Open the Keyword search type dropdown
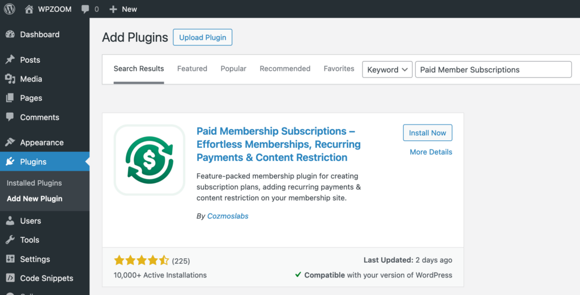The image size is (580, 295). pyautogui.click(x=387, y=70)
